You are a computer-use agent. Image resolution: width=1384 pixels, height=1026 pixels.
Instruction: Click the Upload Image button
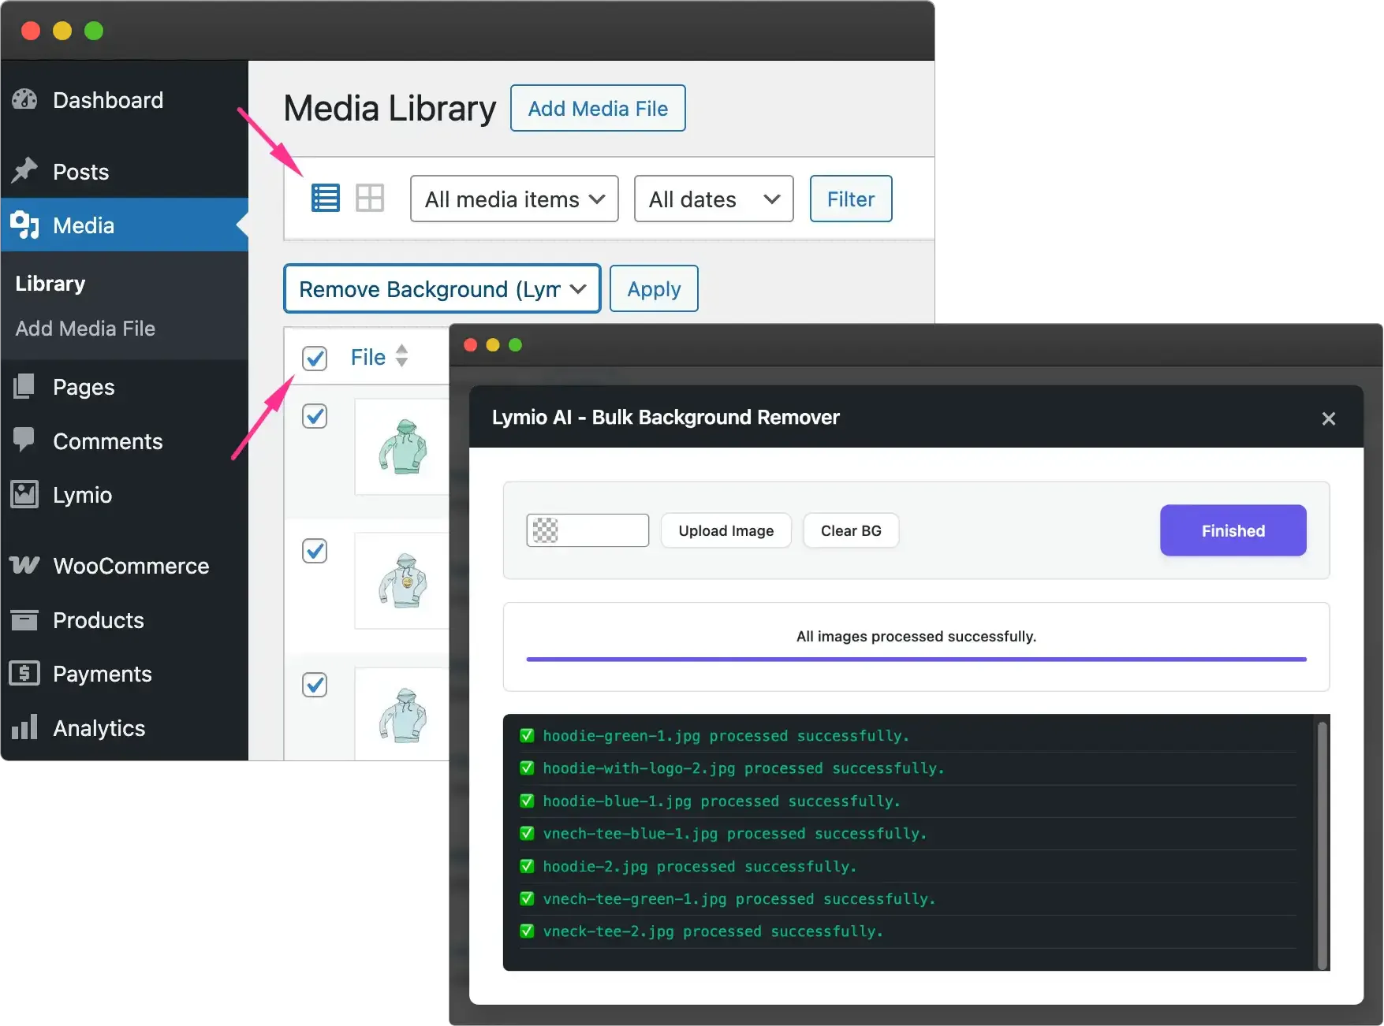726,530
